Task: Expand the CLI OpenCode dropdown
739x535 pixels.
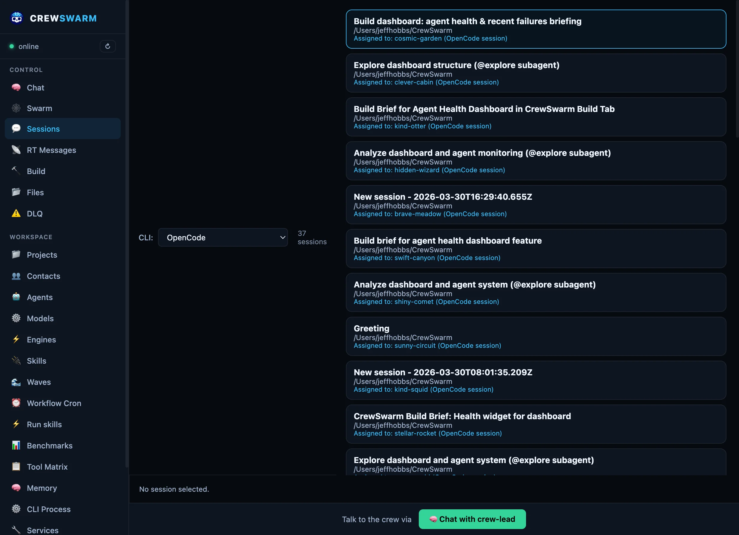Action: [223, 237]
